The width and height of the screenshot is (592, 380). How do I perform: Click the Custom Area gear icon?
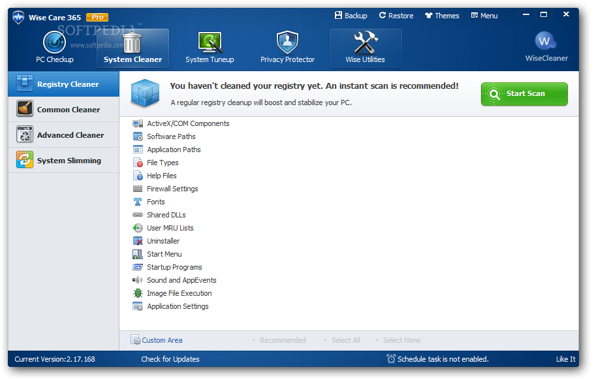136,340
